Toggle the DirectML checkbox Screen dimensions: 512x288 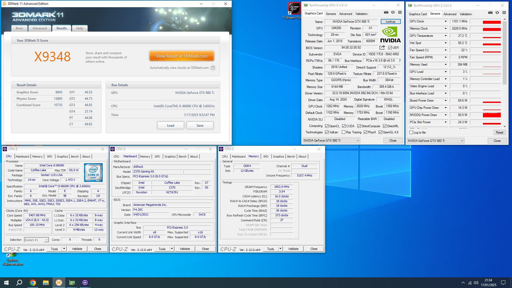[x=385, y=126]
